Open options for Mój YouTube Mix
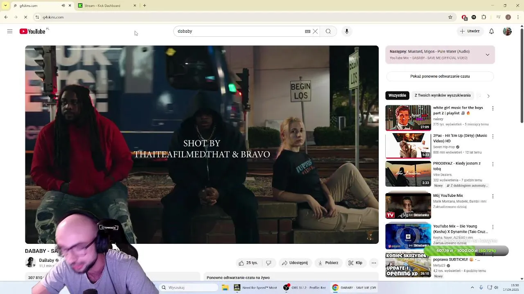Screen dimensions: 524x294 [x=492, y=196]
